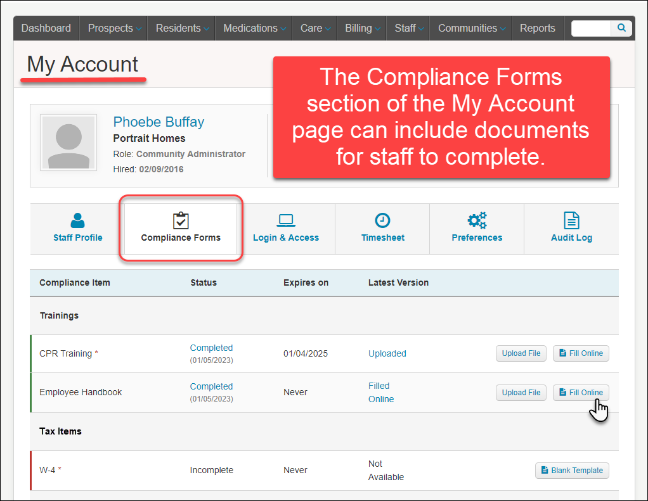
Task: Click the Portrait Homes community name
Action: click(149, 138)
